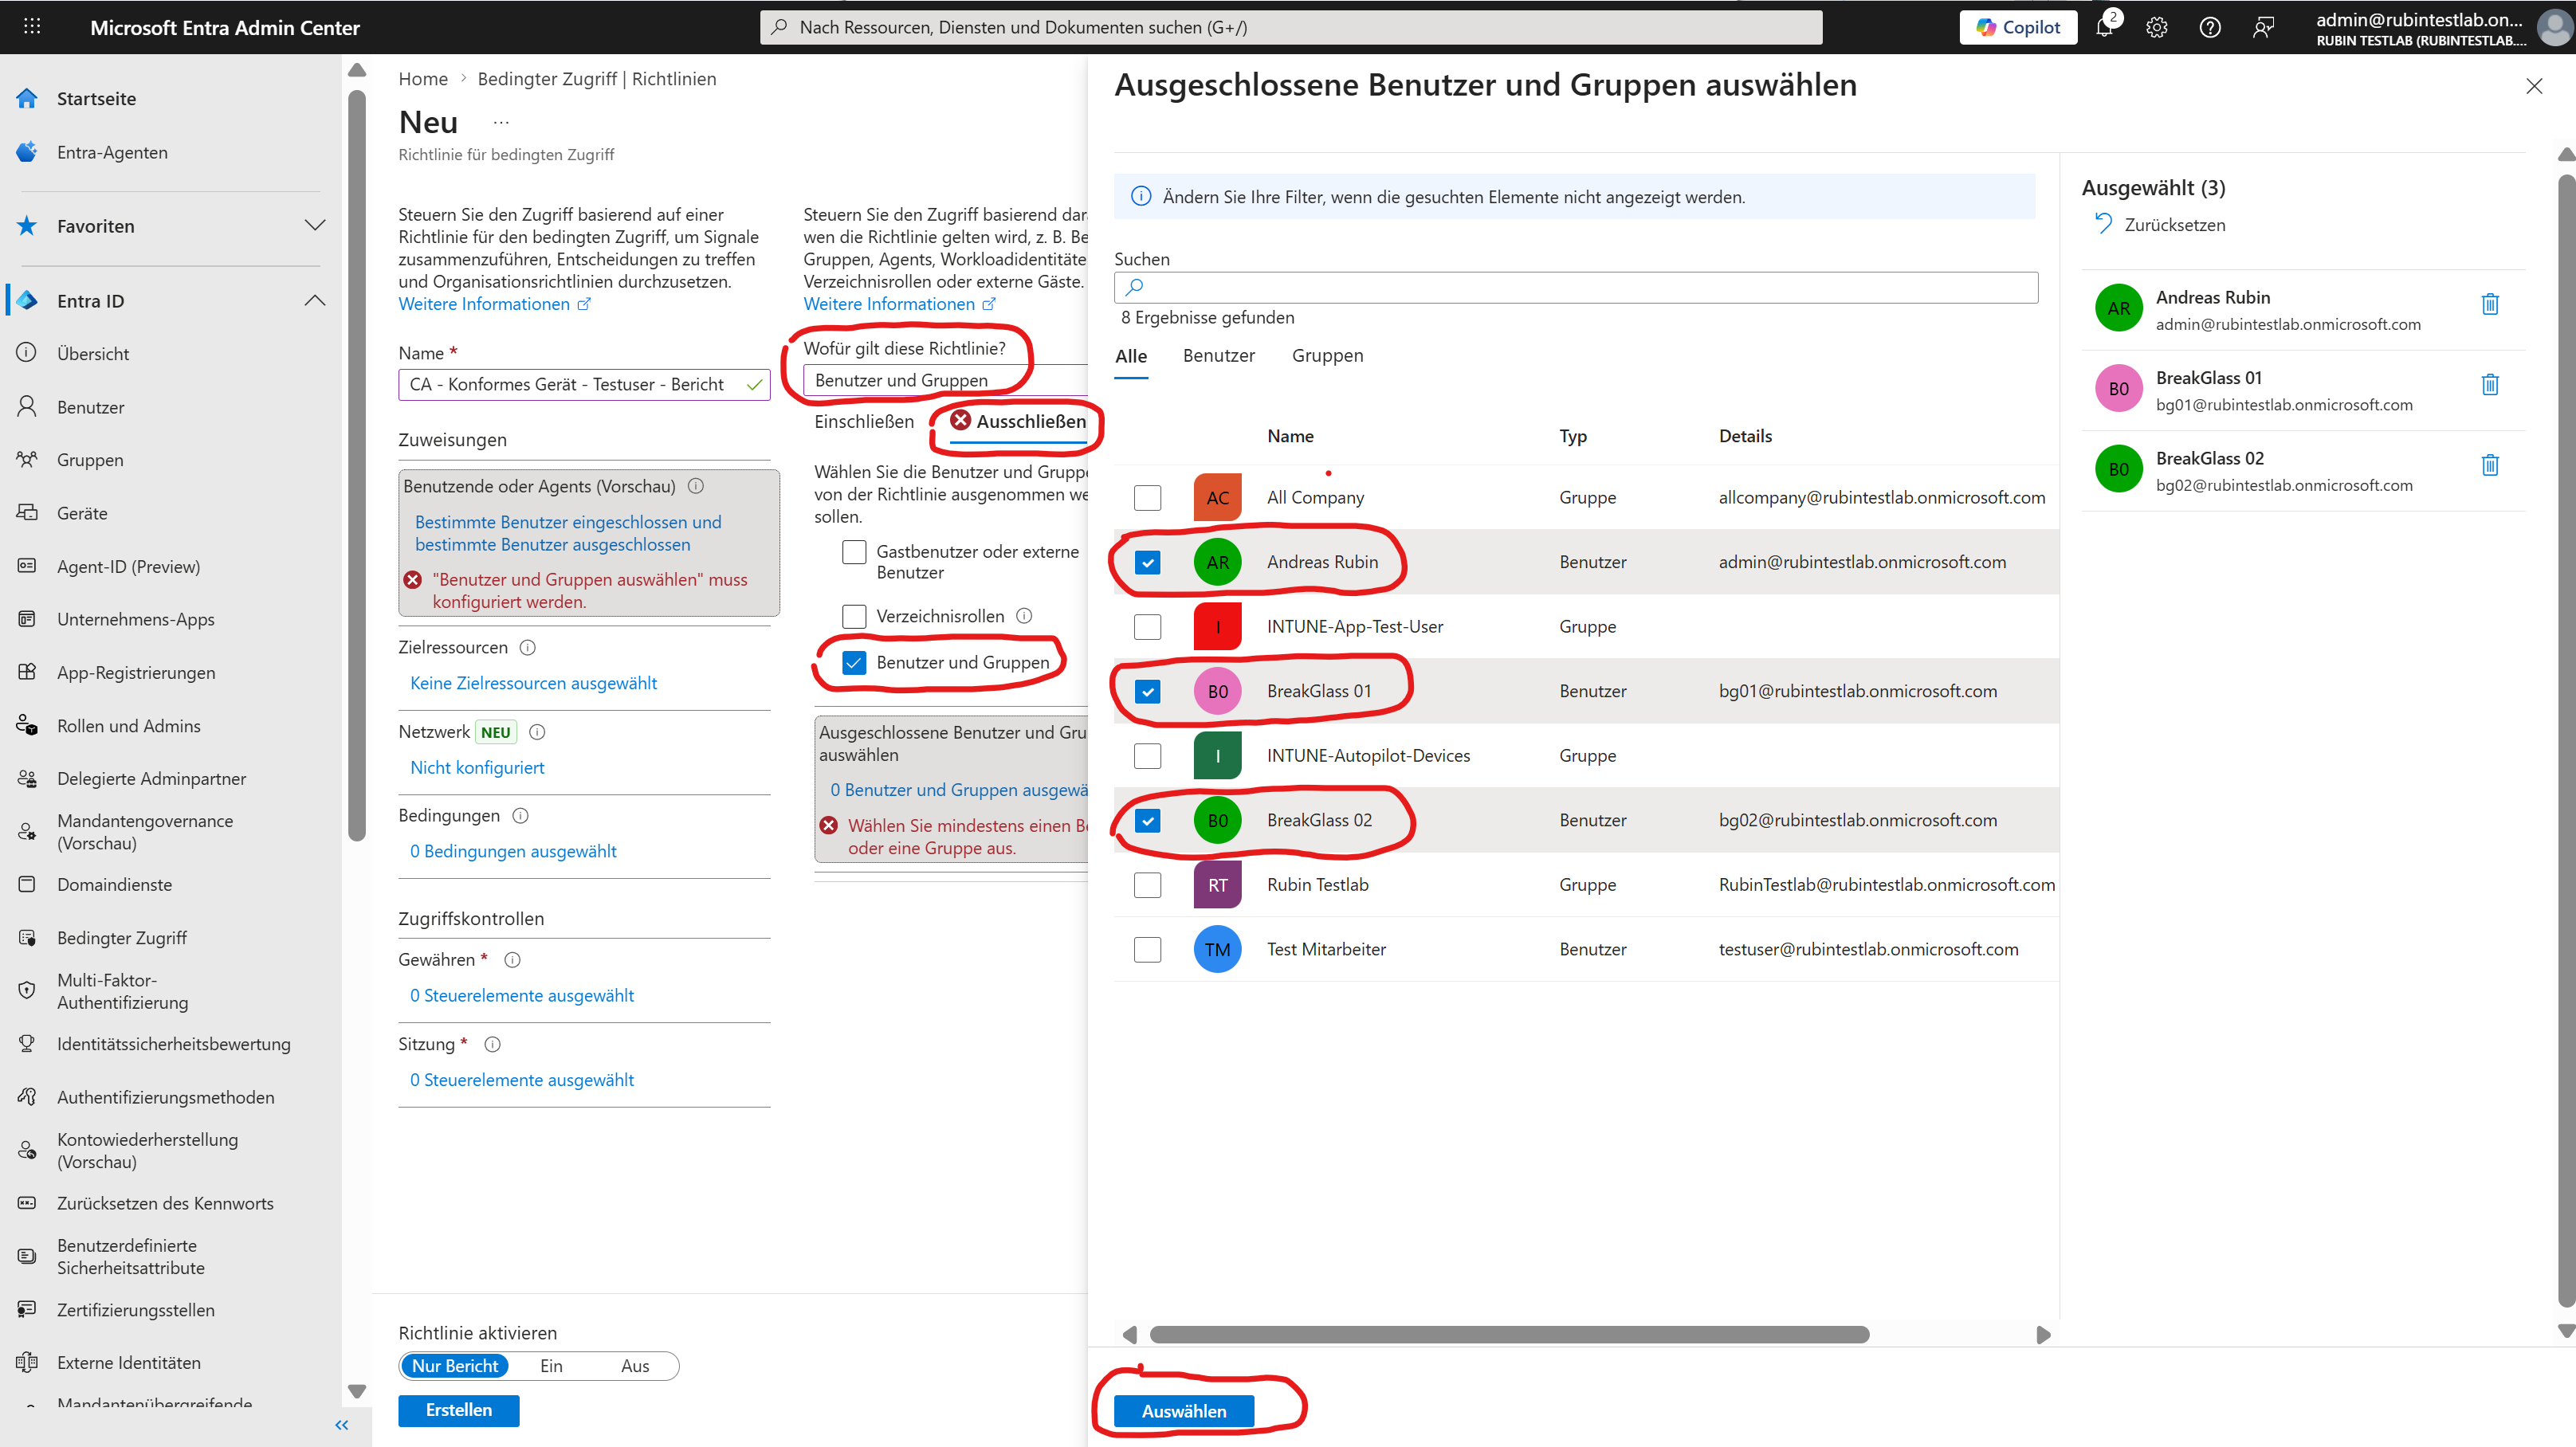Switch to the Gruppen filter tab
Image resolution: width=2576 pixels, height=1447 pixels.
click(1326, 356)
